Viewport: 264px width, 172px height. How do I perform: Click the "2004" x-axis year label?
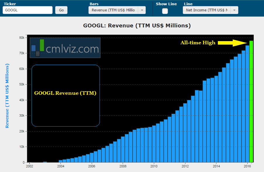click(61, 166)
